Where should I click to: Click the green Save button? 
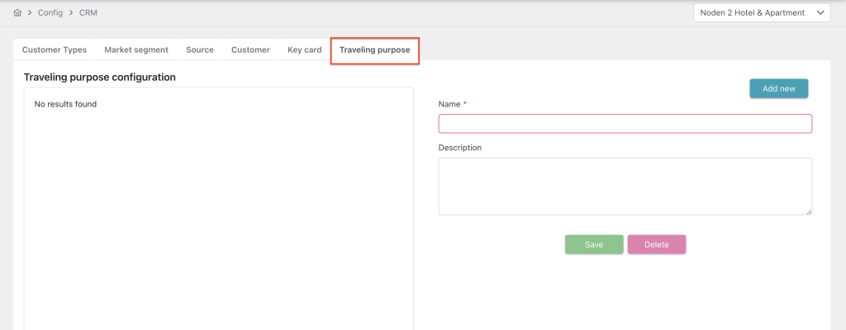(594, 244)
